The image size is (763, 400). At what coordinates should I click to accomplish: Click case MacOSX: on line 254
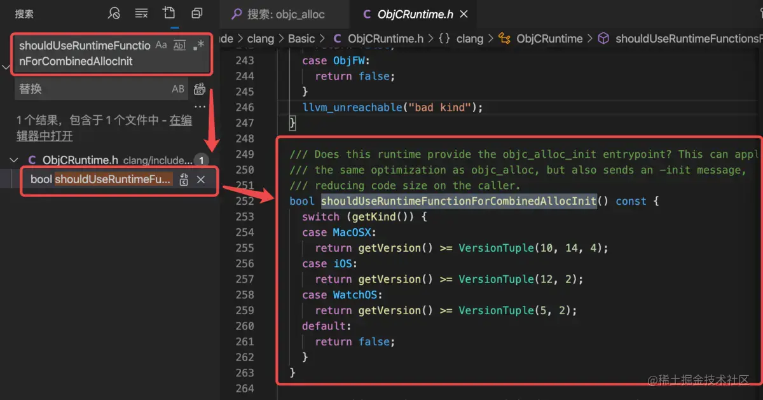coord(340,232)
